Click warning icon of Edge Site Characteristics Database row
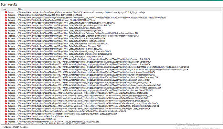Screen dimensions: 223x129 (x=6, y=54)
